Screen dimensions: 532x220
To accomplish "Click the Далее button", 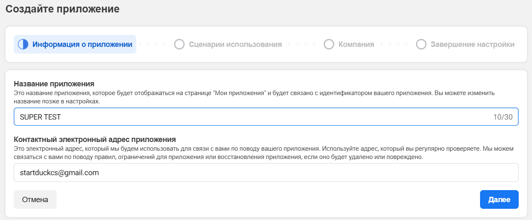I will 499,200.
